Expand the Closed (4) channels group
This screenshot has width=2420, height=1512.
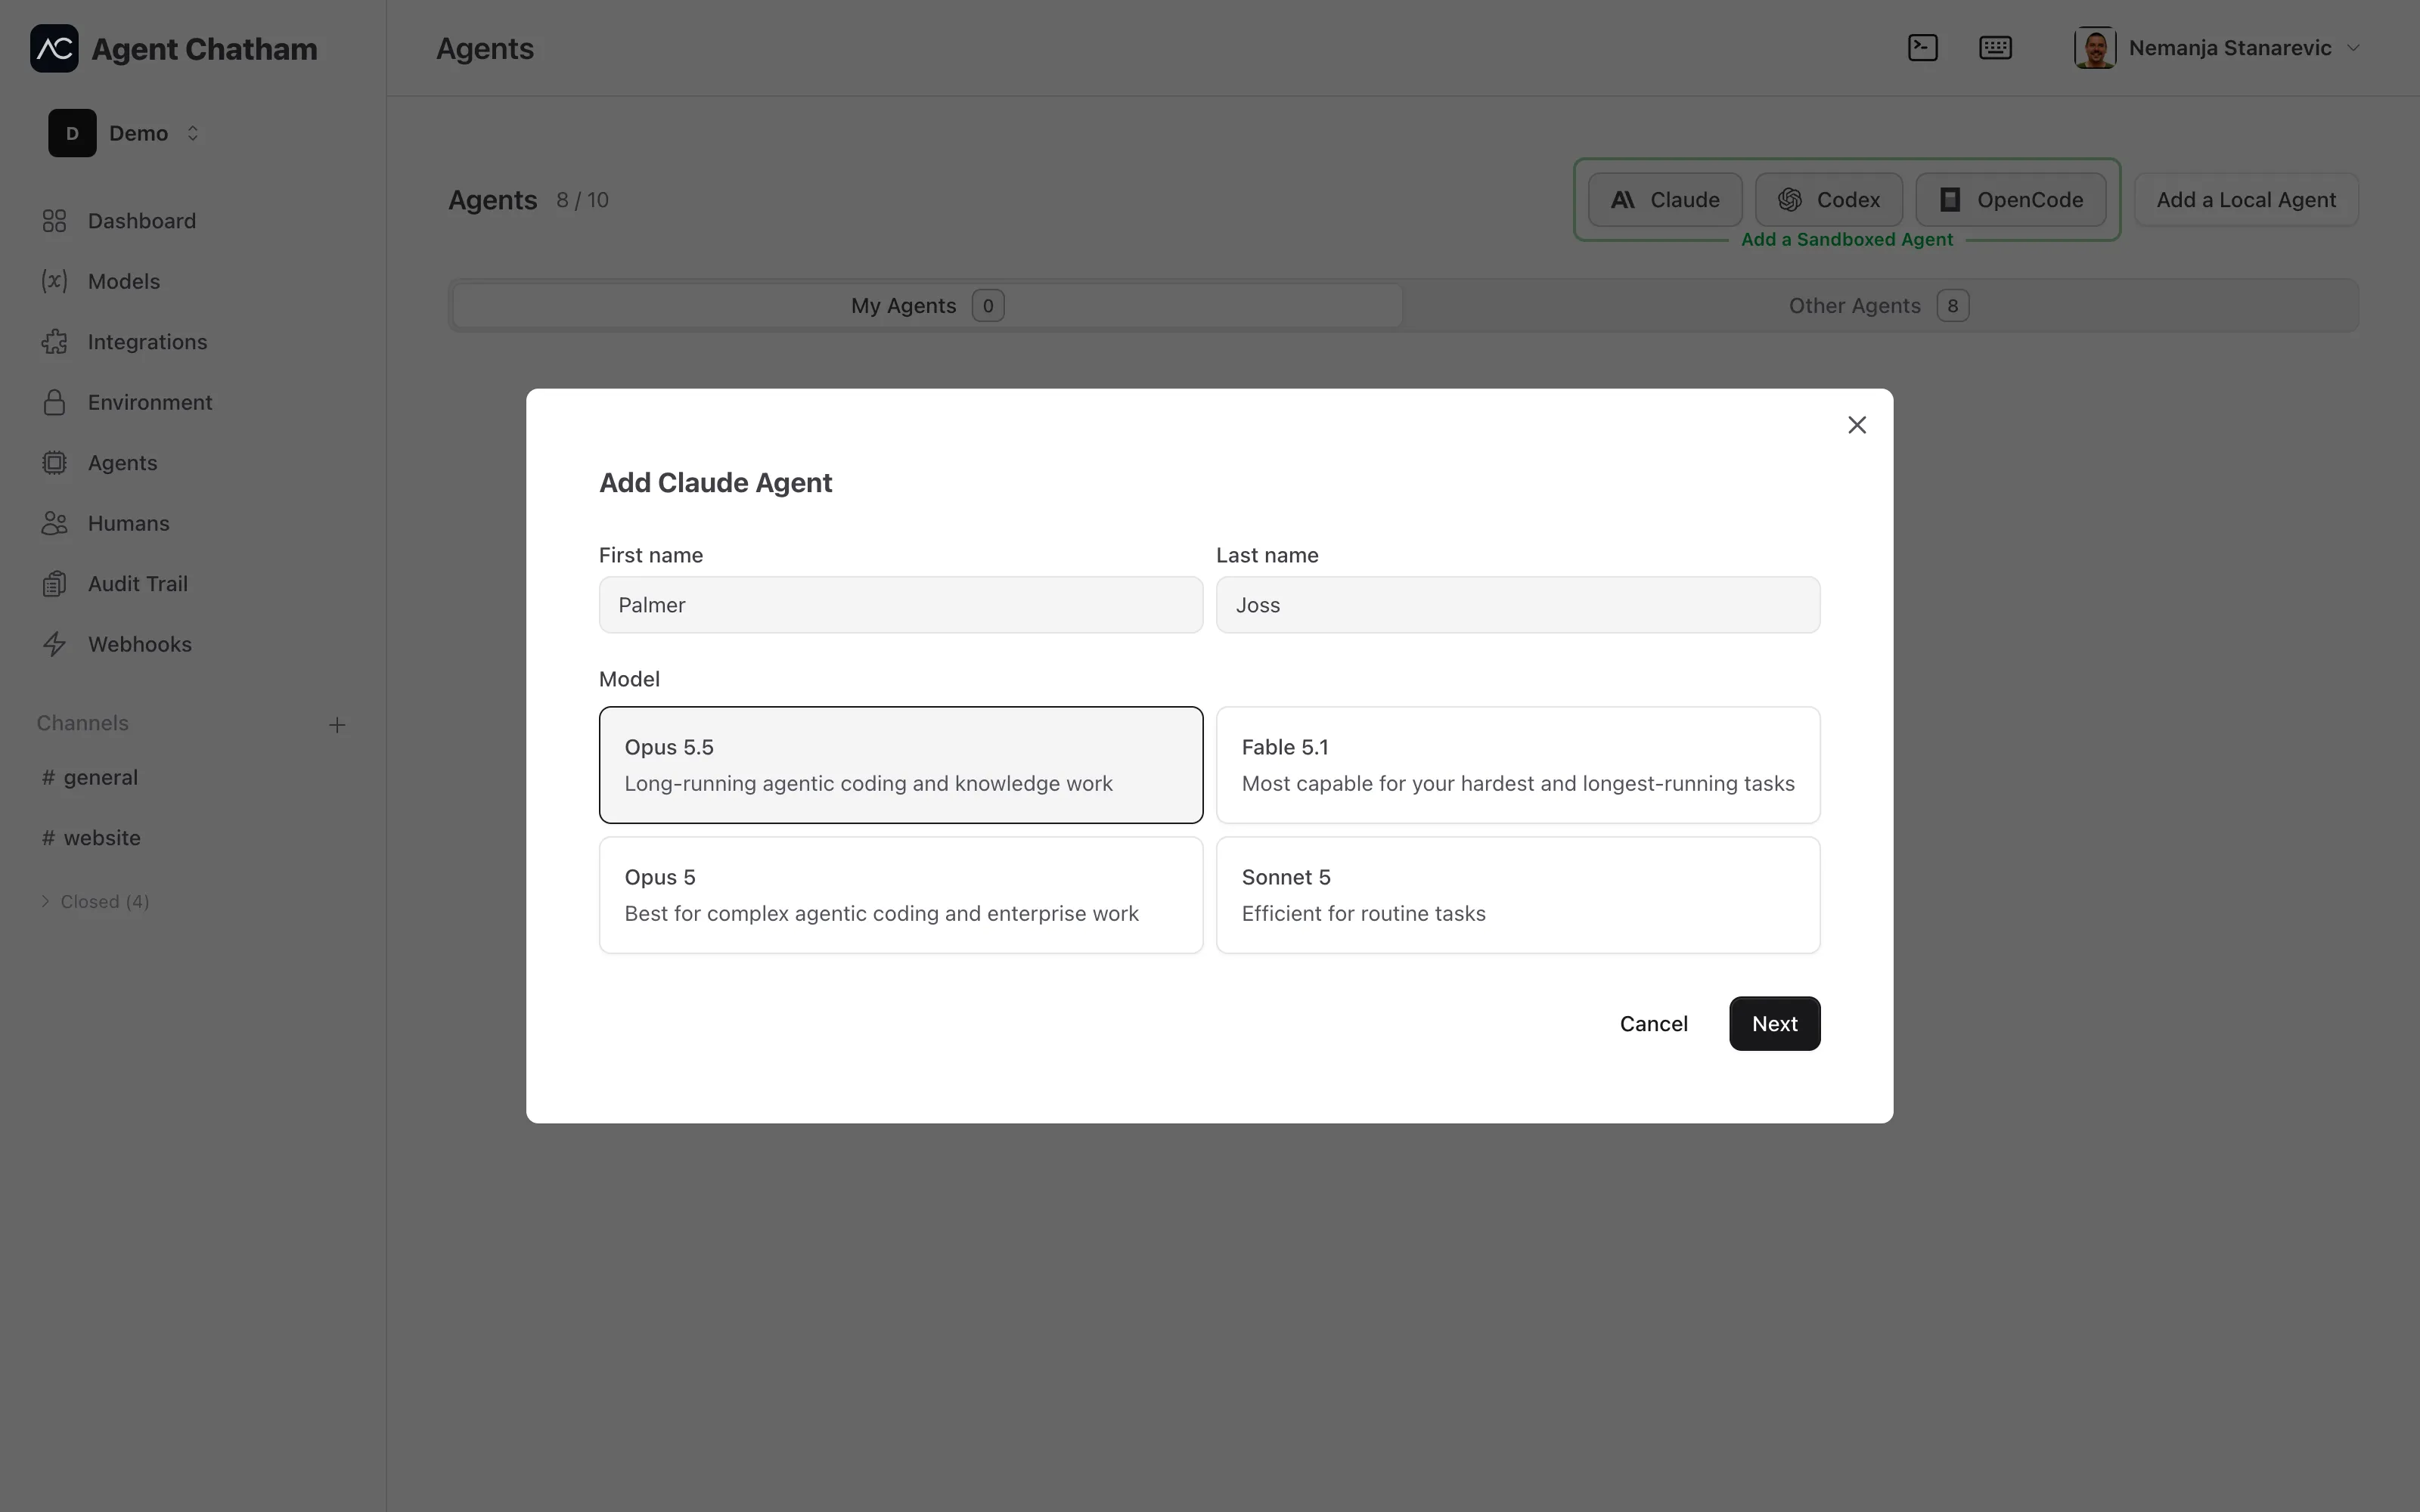tap(95, 902)
